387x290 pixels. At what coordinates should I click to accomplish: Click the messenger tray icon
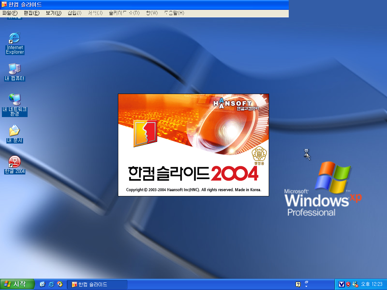click(355, 284)
